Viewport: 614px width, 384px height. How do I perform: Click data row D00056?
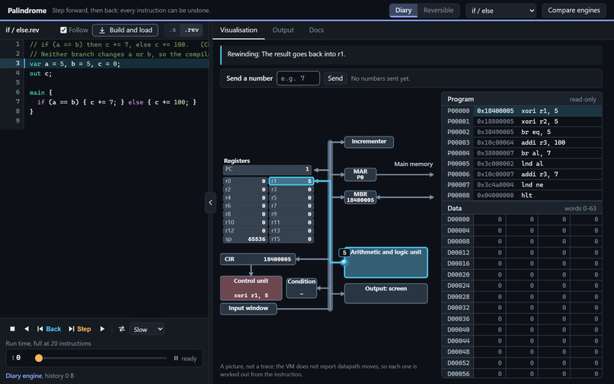522,374
